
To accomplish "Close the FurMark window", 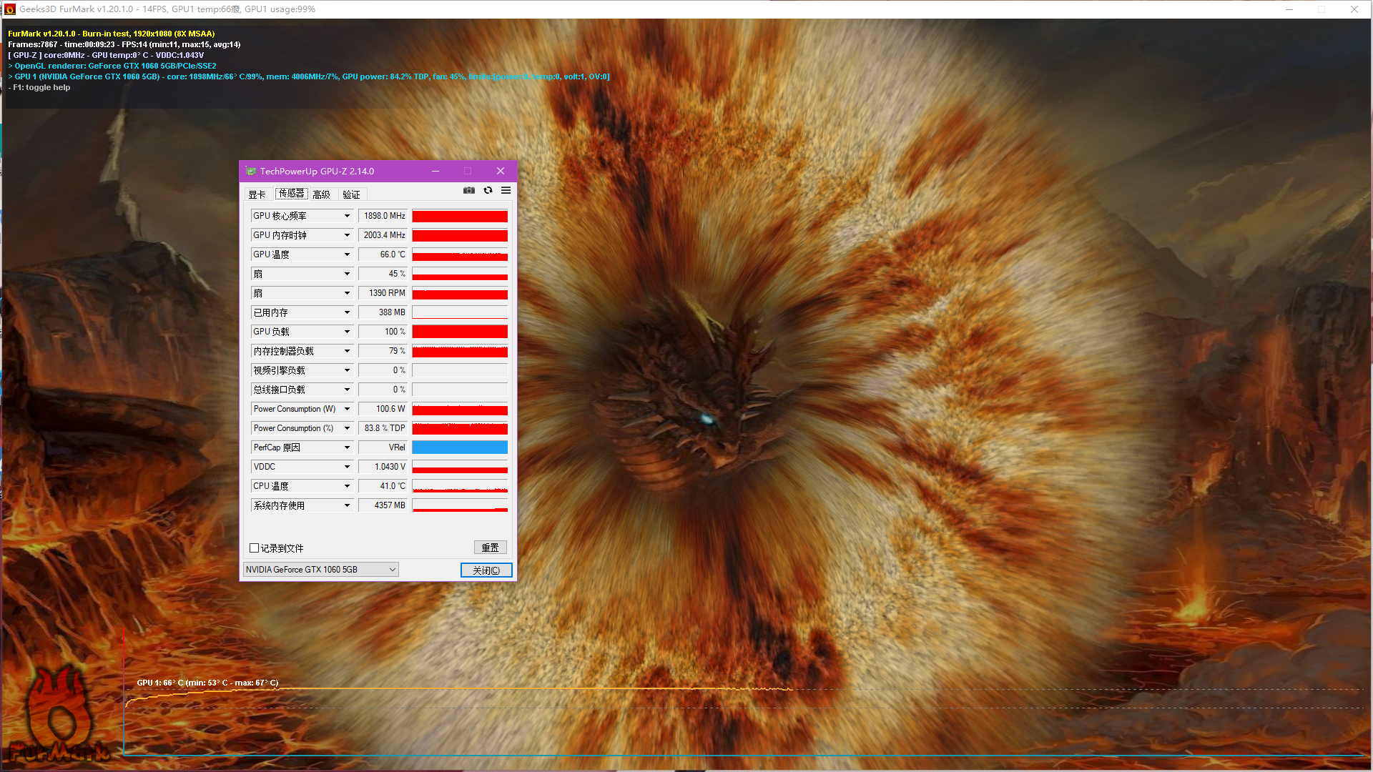I will (x=1354, y=9).
